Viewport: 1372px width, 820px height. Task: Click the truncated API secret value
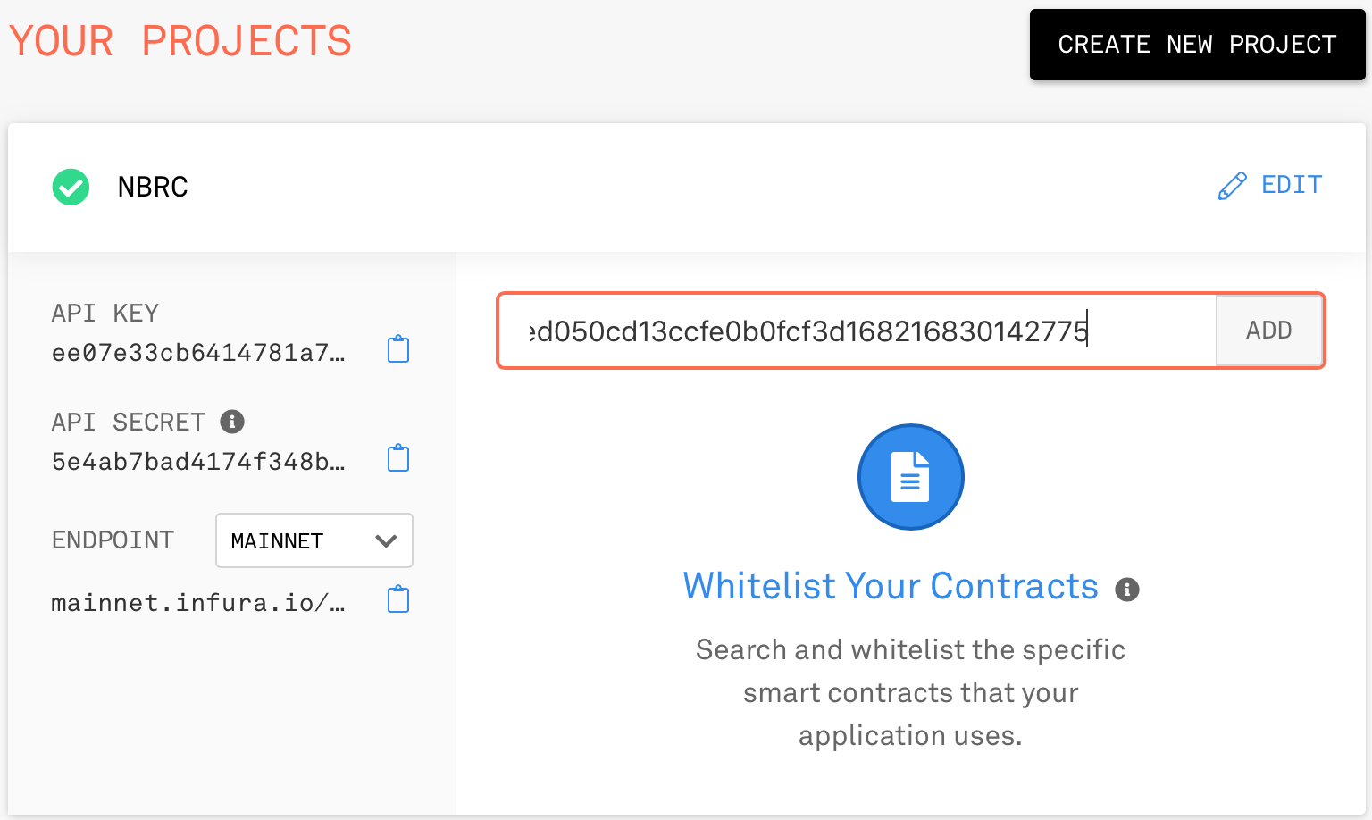tap(198, 462)
